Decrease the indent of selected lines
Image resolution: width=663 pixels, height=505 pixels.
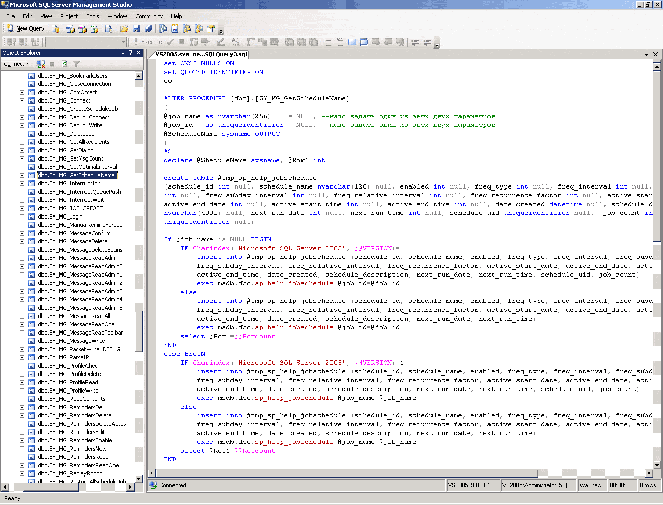415,42
